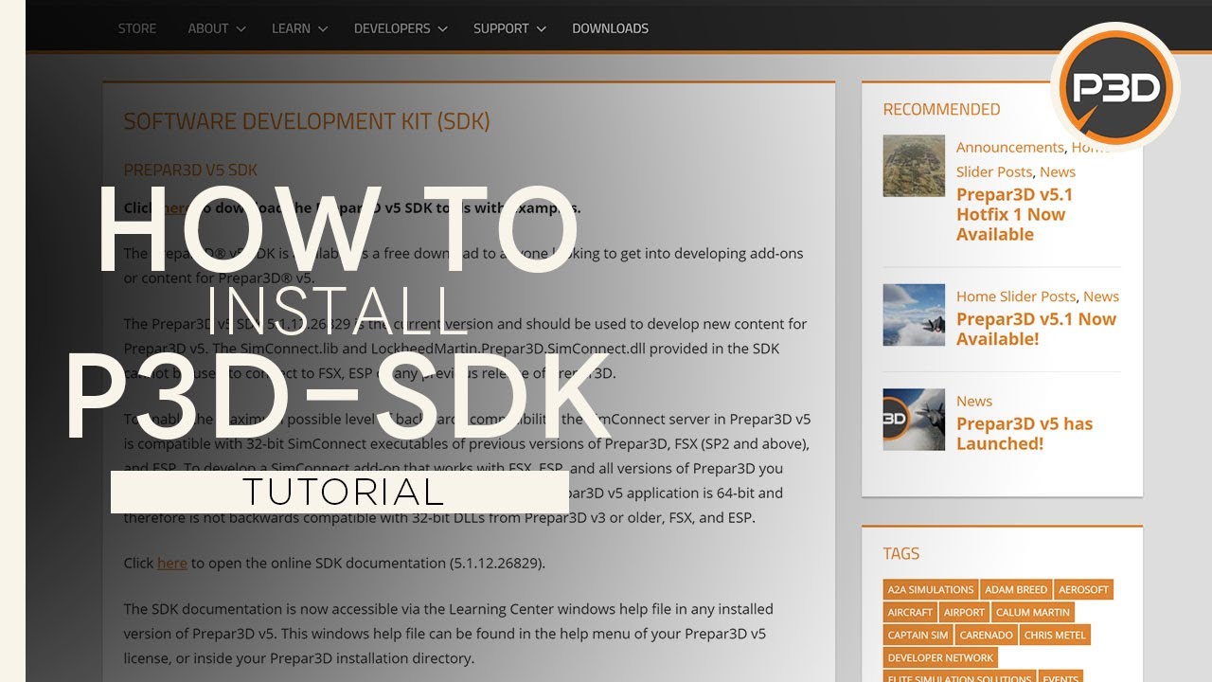This screenshot has height=682, width=1212.
Task: Click the 'PREPAR3D V5 SDK' subheading
Action: [x=190, y=170]
